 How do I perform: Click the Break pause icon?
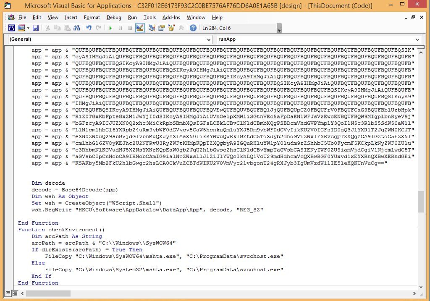point(120,28)
